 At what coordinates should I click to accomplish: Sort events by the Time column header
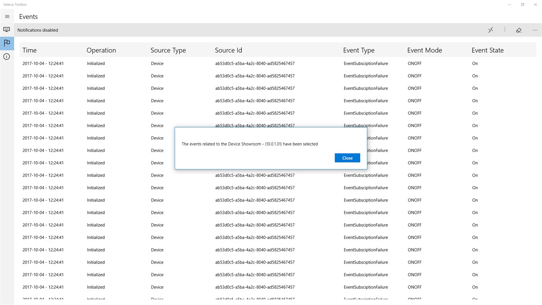pos(29,50)
